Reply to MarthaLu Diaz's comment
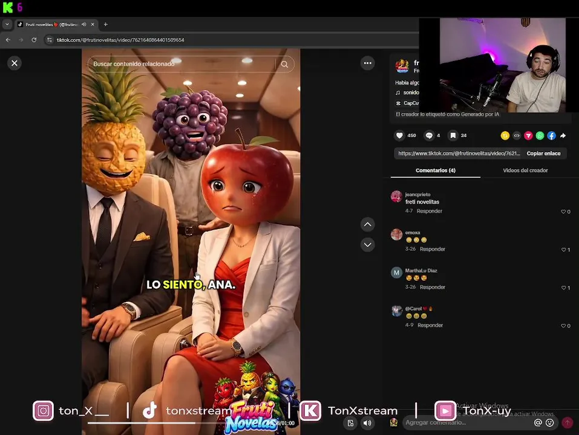The width and height of the screenshot is (579, 435). point(433,287)
